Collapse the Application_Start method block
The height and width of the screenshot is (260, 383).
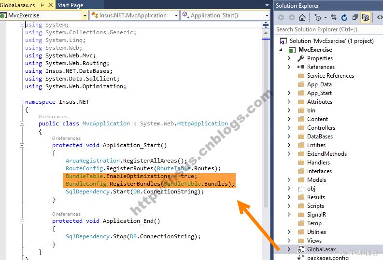[x=22, y=145]
